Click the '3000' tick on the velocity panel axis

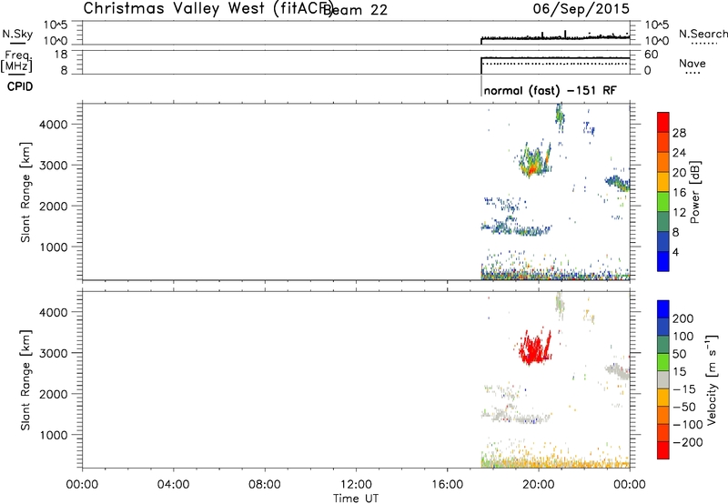click(x=54, y=353)
